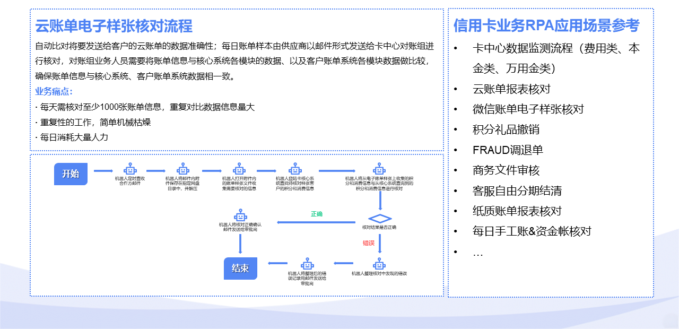Click the bullet 云账单报表核对
679x329 pixels.
point(511,89)
